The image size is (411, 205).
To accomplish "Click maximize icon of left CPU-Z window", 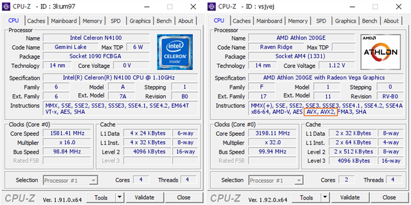I will 170,7.
